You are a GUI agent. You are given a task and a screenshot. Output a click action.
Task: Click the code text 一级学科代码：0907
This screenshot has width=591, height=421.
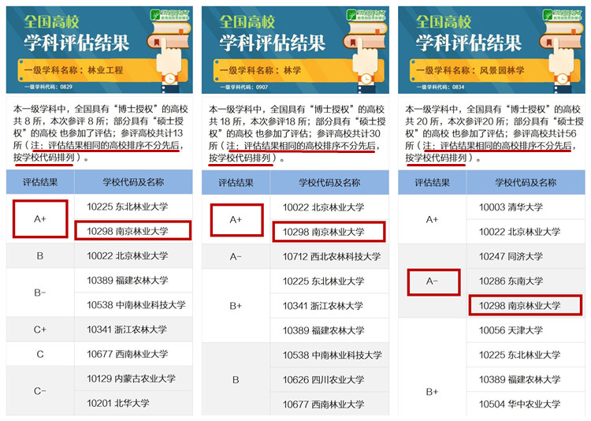243,87
